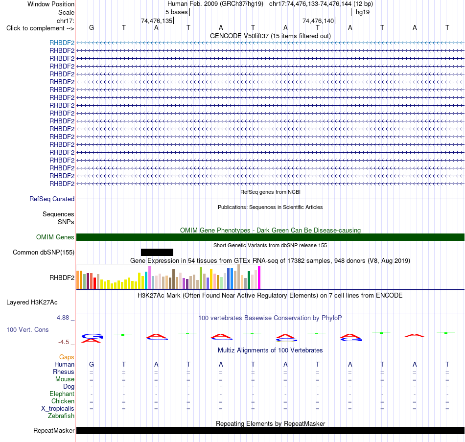Click the 4.88 conservation scale maximum value
The height and width of the screenshot is (442, 465).
[63, 317]
